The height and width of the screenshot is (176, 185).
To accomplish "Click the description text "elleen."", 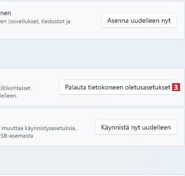I will (8, 96).
